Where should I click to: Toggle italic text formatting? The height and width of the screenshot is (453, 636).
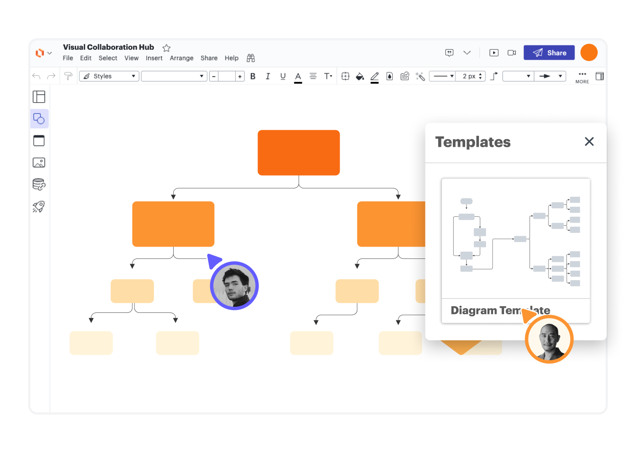[x=268, y=76]
